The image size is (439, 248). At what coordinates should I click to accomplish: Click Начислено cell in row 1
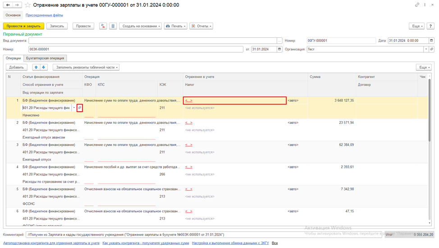point(51,115)
